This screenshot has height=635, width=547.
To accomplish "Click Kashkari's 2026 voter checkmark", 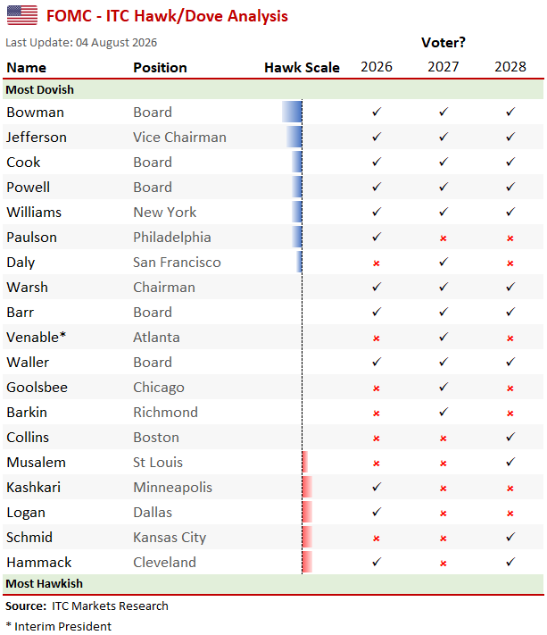I will [x=377, y=487].
